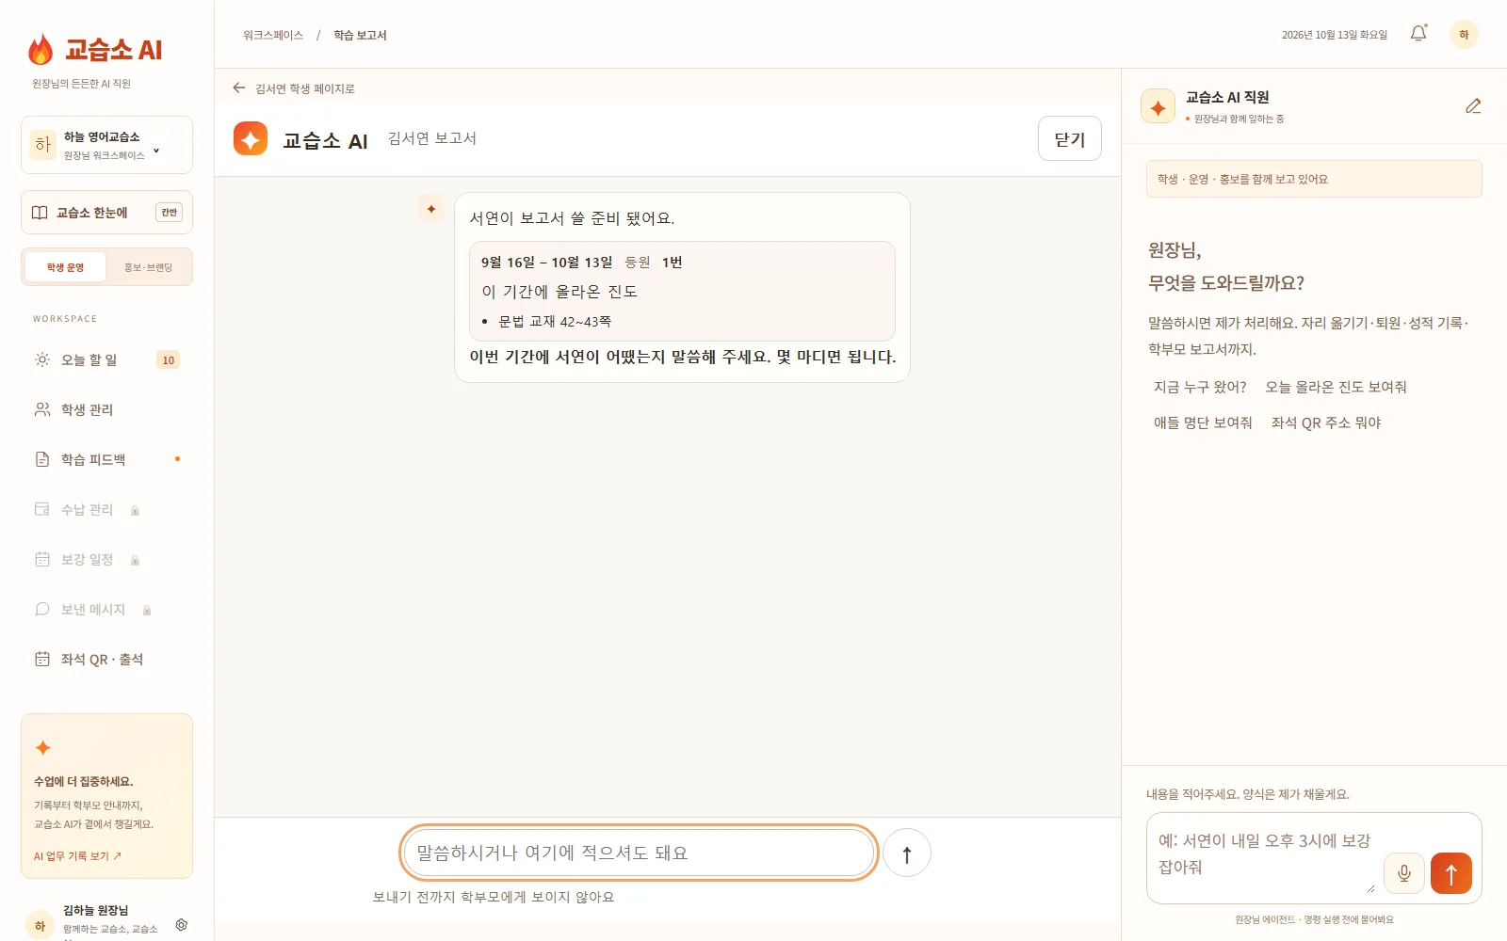Click the people icon for 학생 관리
Viewport: 1507px width, 941px height.
(x=42, y=409)
